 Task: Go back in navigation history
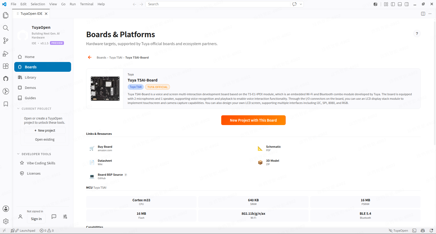(x=134, y=4)
